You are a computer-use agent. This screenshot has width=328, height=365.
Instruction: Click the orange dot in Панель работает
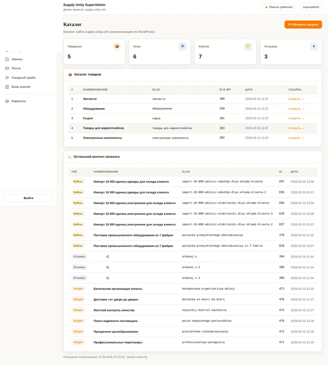(x=266, y=7)
